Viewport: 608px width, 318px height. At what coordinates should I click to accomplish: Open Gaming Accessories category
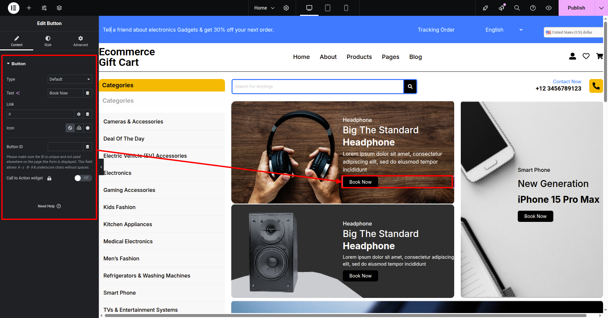click(129, 190)
